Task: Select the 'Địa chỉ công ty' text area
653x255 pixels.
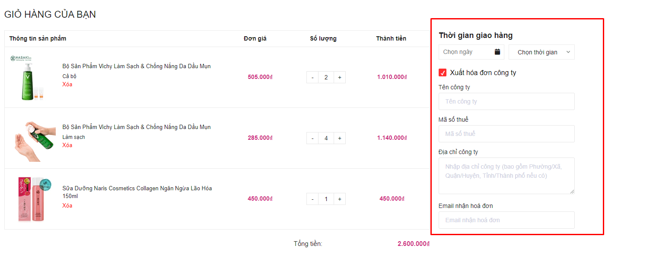Action: [506, 176]
